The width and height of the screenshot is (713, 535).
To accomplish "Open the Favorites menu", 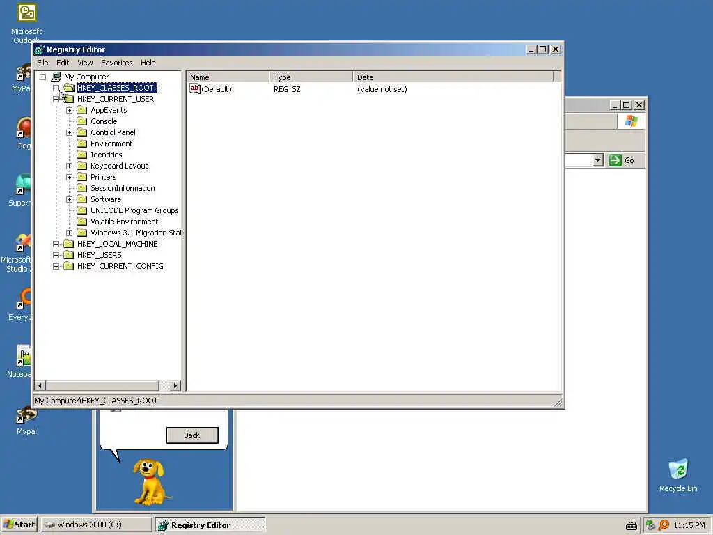I will [116, 63].
